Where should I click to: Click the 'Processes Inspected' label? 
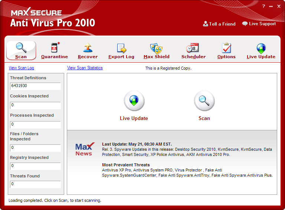coord(32,115)
